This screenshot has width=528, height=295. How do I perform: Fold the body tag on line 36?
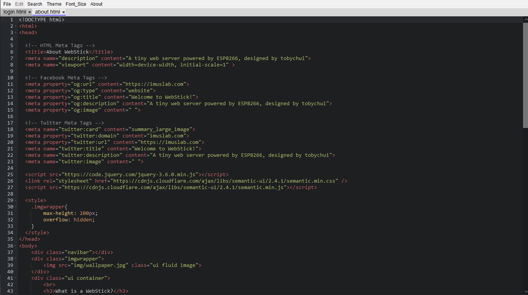(x=16, y=246)
